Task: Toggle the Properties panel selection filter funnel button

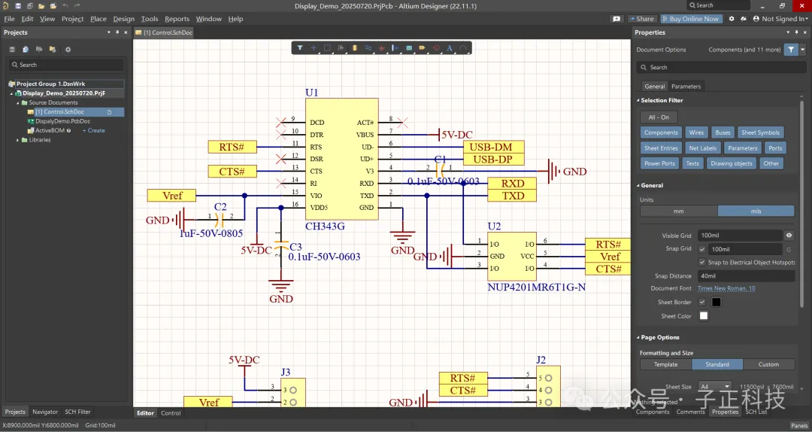Action: coord(791,50)
